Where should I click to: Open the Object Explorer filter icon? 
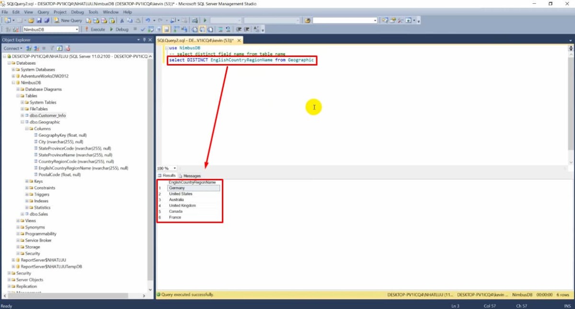pyautogui.click(x=52, y=48)
